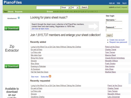Open the Requests tab in the green bar
This screenshot has height=98, width=131.
[19, 11]
